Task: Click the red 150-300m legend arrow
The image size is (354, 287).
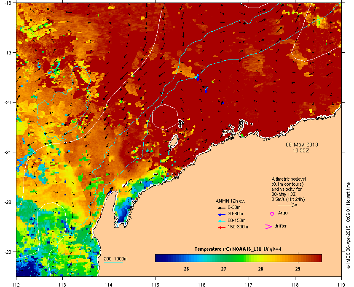Action: [222, 227]
